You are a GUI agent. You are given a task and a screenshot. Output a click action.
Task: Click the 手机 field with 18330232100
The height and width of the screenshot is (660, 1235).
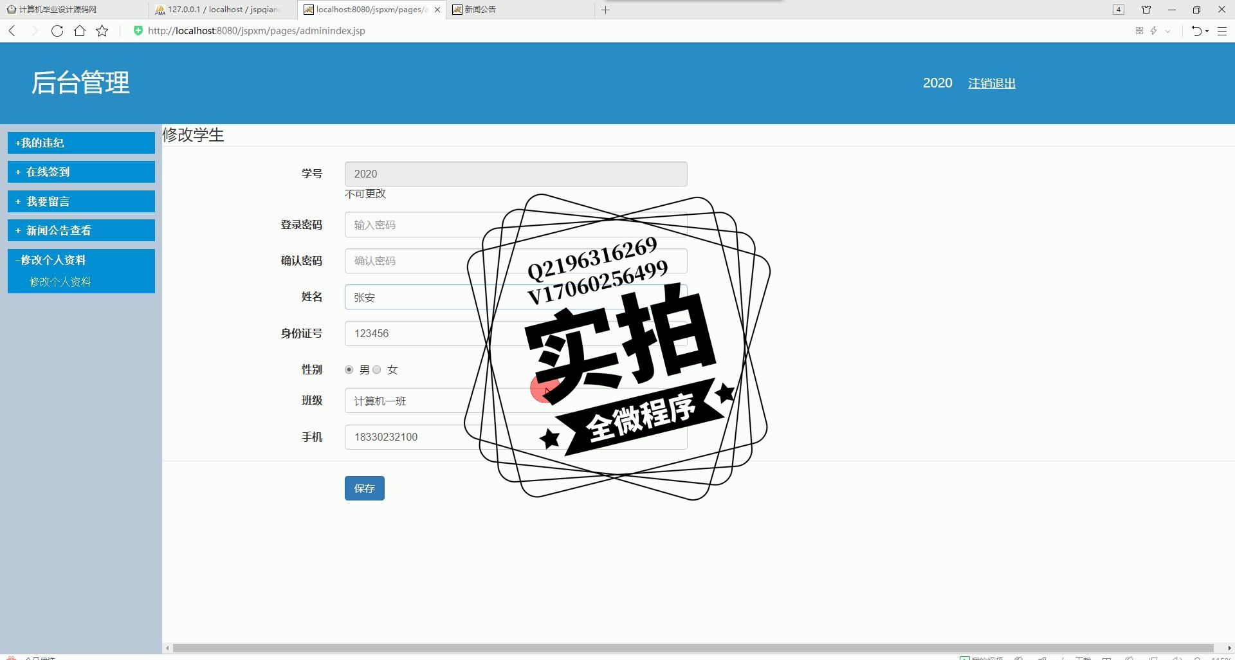point(516,437)
